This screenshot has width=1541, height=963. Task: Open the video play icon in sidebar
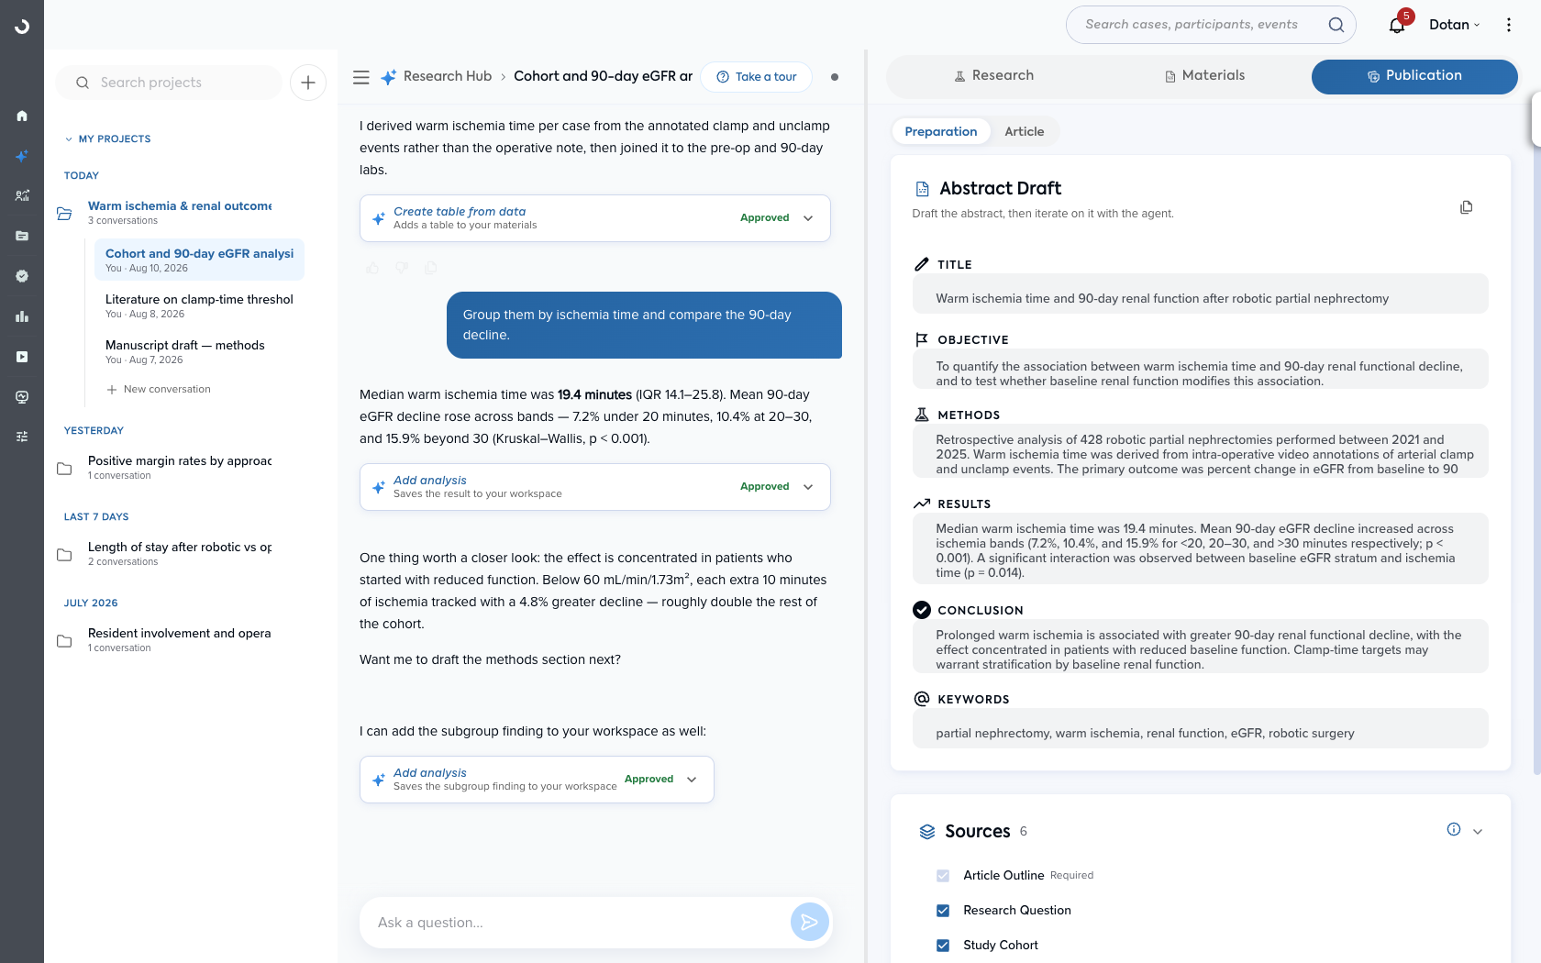click(x=22, y=357)
